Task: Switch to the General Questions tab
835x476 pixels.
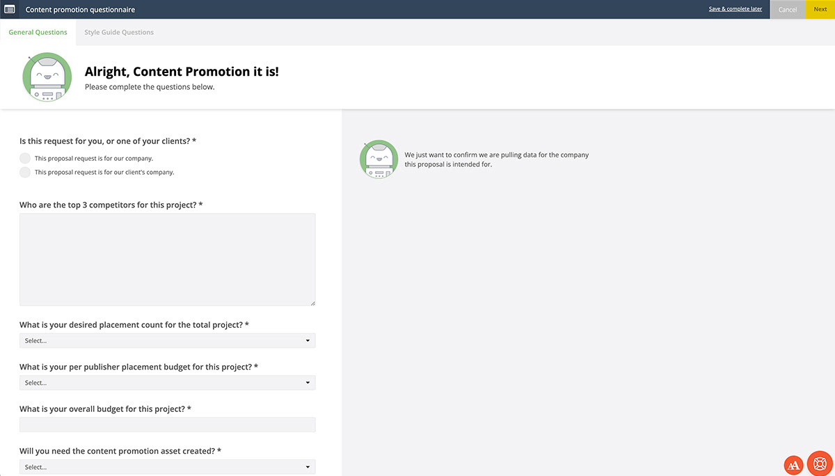Action: [x=38, y=32]
